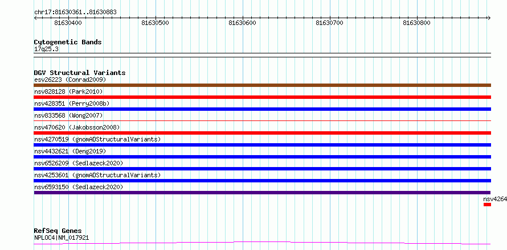This screenshot has width=507, height=250.
Task: Select the red nsv470620 variant bar
Action: (263, 133)
